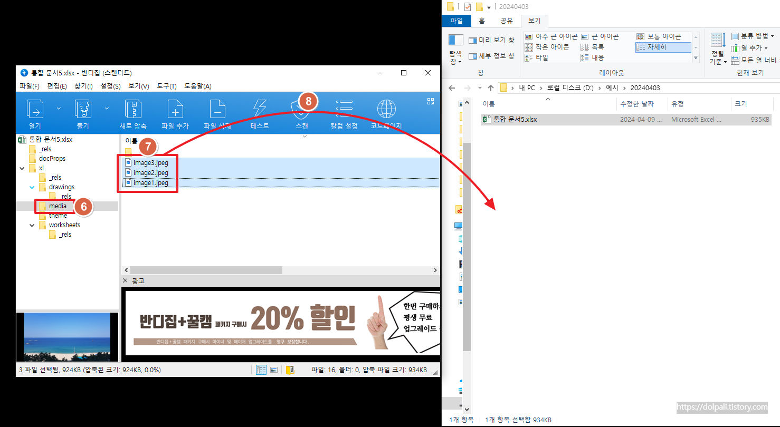Click the Bandizip horizontal scrollbar
The height and width of the screenshot is (427, 780).
coord(206,270)
